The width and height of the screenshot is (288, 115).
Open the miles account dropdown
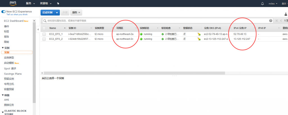click(273, 4)
